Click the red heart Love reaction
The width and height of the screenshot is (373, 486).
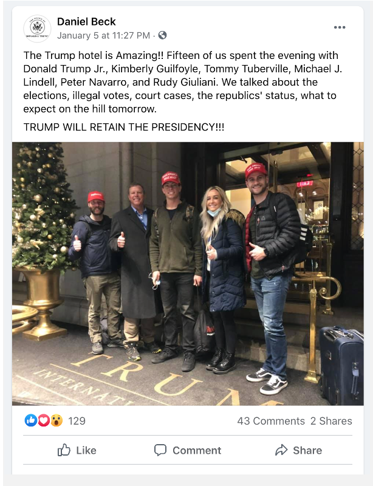pyautogui.click(x=44, y=420)
